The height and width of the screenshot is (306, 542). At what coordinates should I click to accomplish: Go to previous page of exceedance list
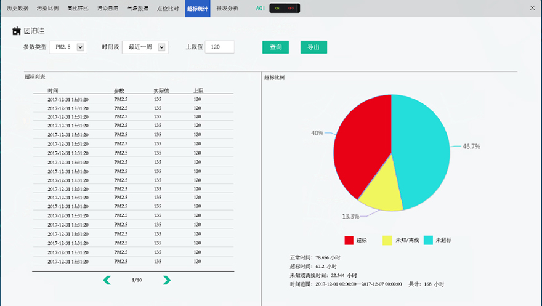[107, 280]
